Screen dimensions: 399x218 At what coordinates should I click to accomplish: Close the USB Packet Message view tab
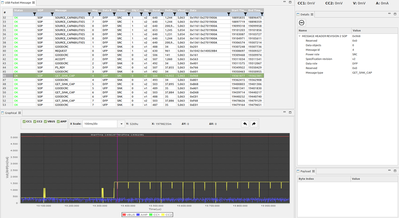[x=34, y=2]
